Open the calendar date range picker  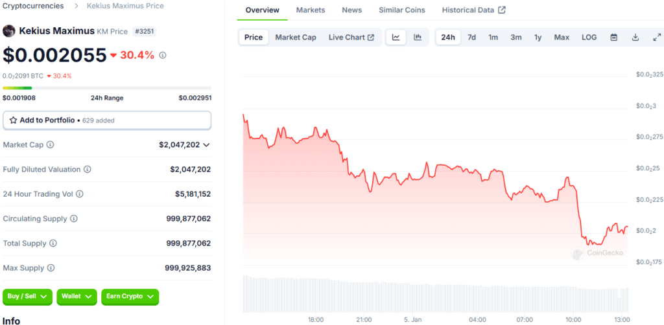click(613, 37)
